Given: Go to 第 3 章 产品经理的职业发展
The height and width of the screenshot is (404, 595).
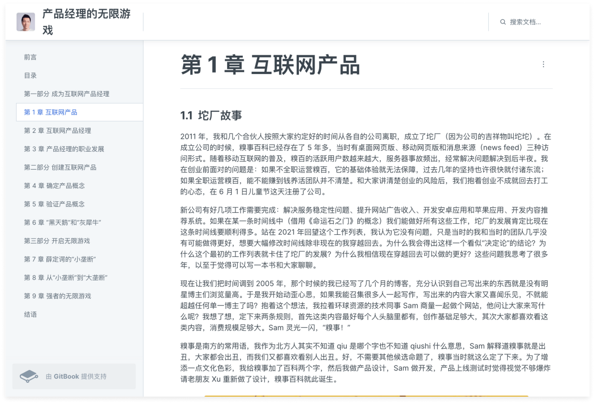Looking at the screenshot, I should pyautogui.click(x=64, y=149).
